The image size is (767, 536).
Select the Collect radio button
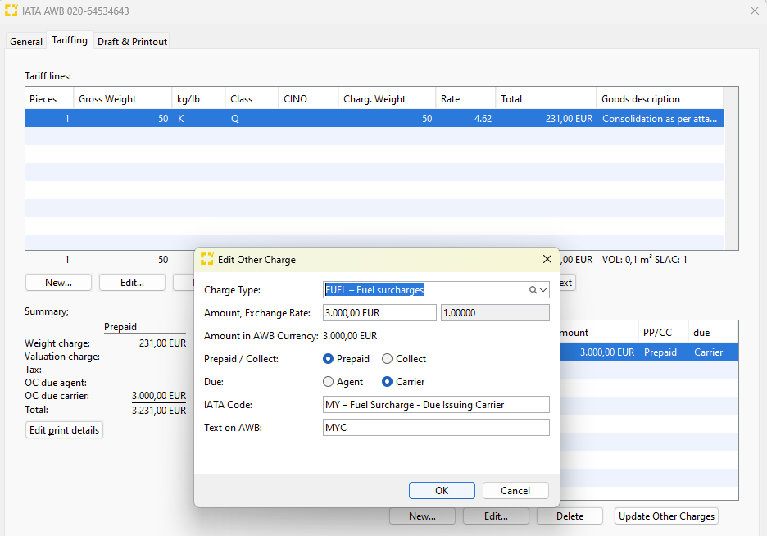(x=387, y=359)
